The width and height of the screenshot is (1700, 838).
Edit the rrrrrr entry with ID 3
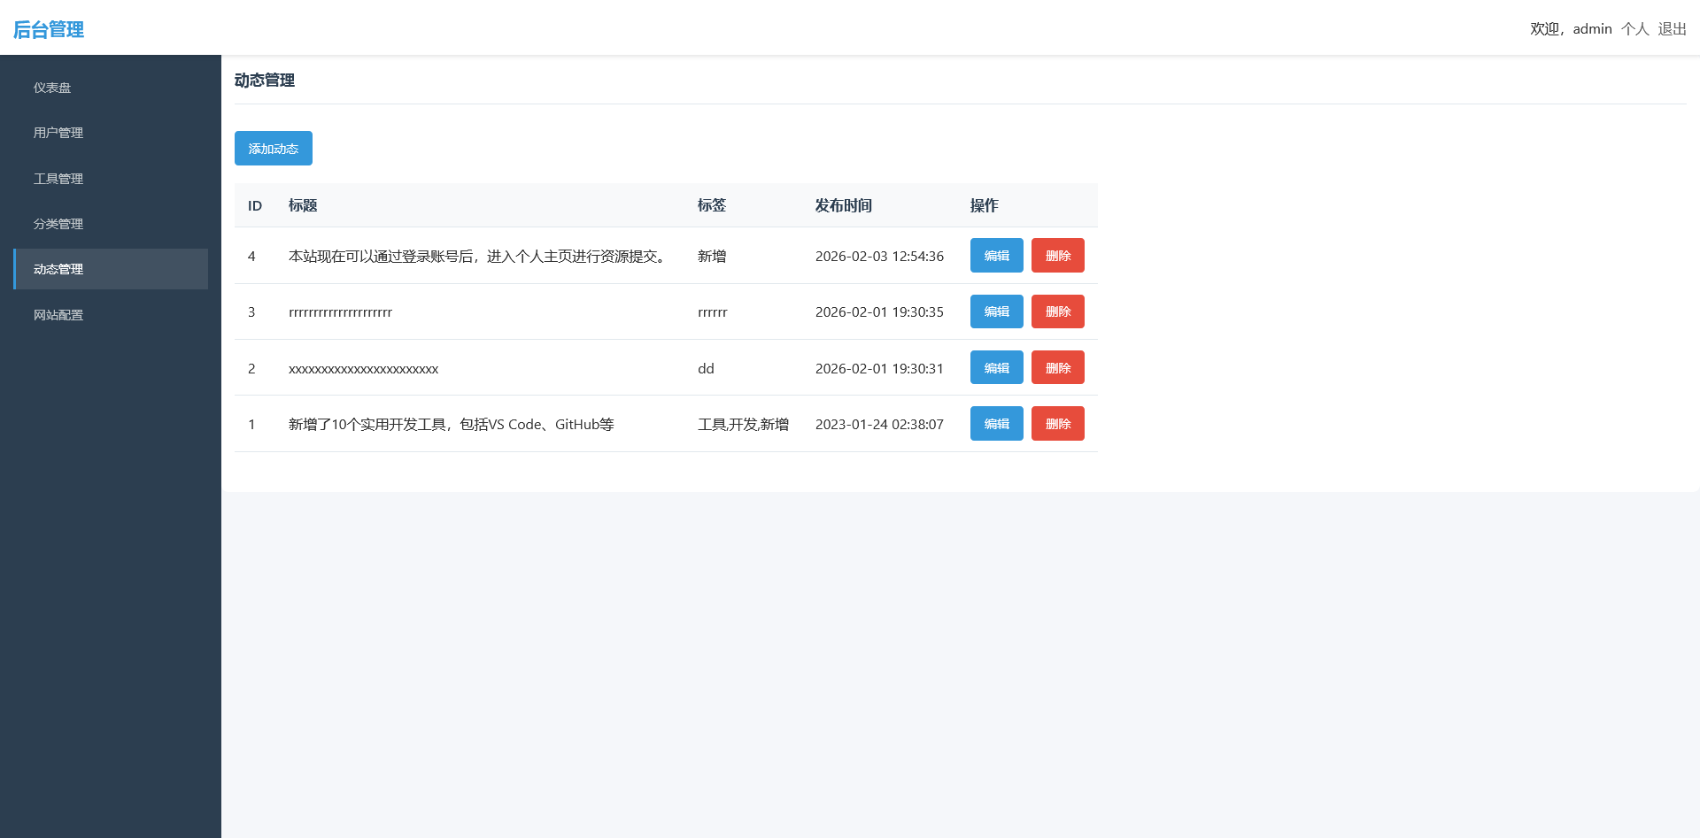coord(996,311)
